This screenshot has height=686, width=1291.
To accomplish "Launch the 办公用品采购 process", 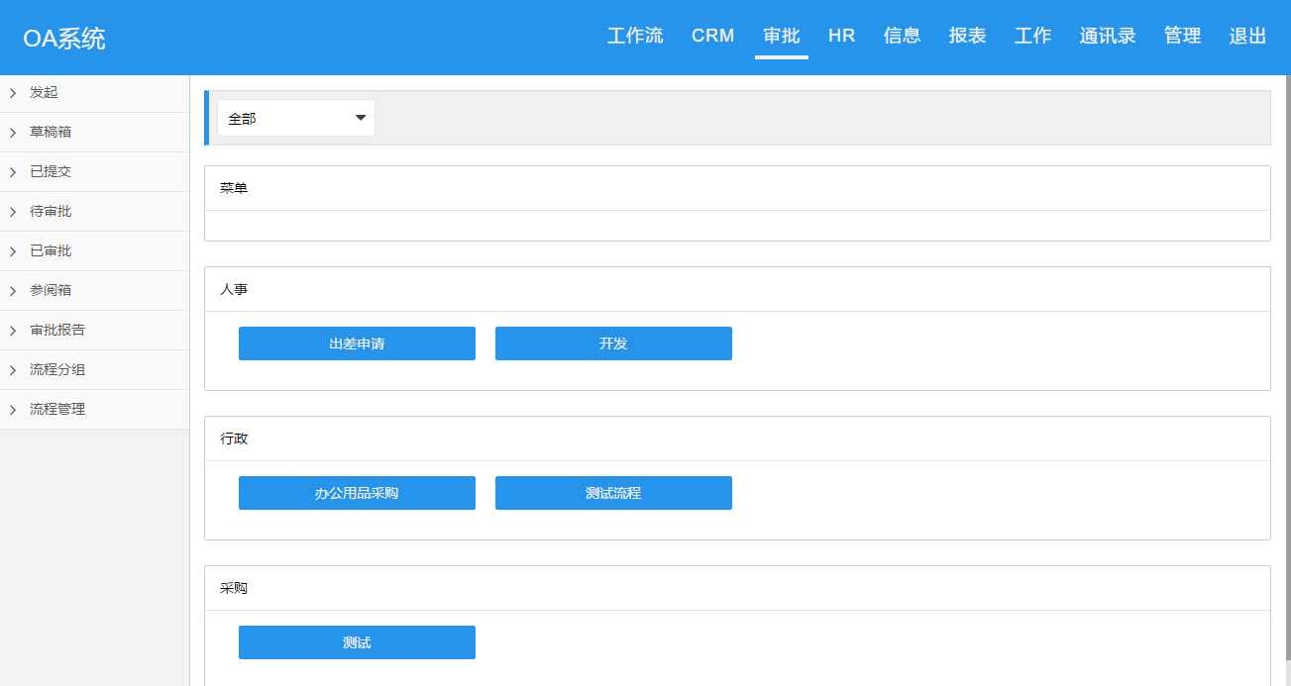I will point(357,493).
